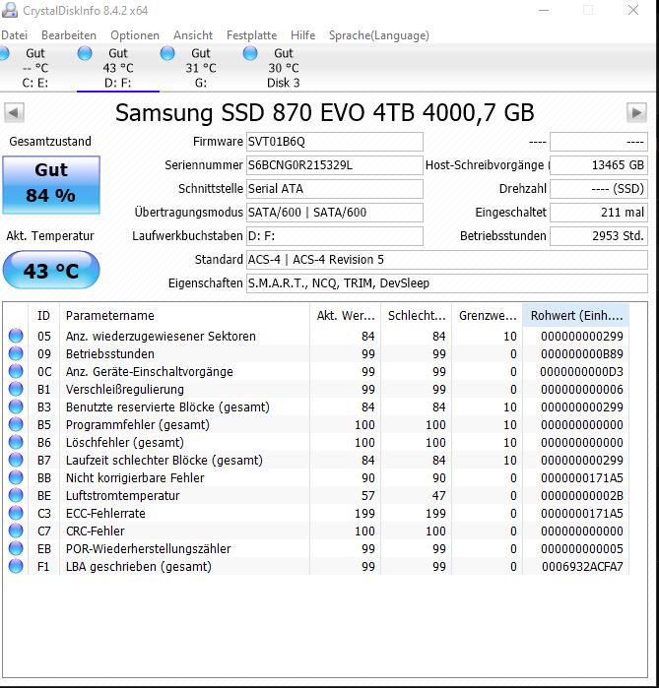
Task: Click status orb of Disk 3
Action: pos(250,53)
